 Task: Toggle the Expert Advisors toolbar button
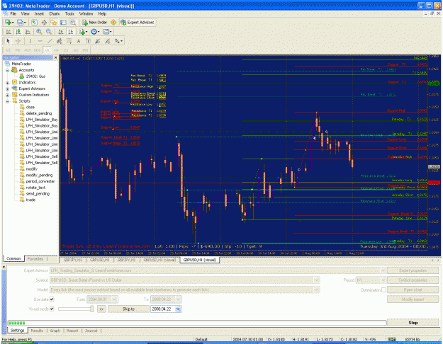[138, 22]
